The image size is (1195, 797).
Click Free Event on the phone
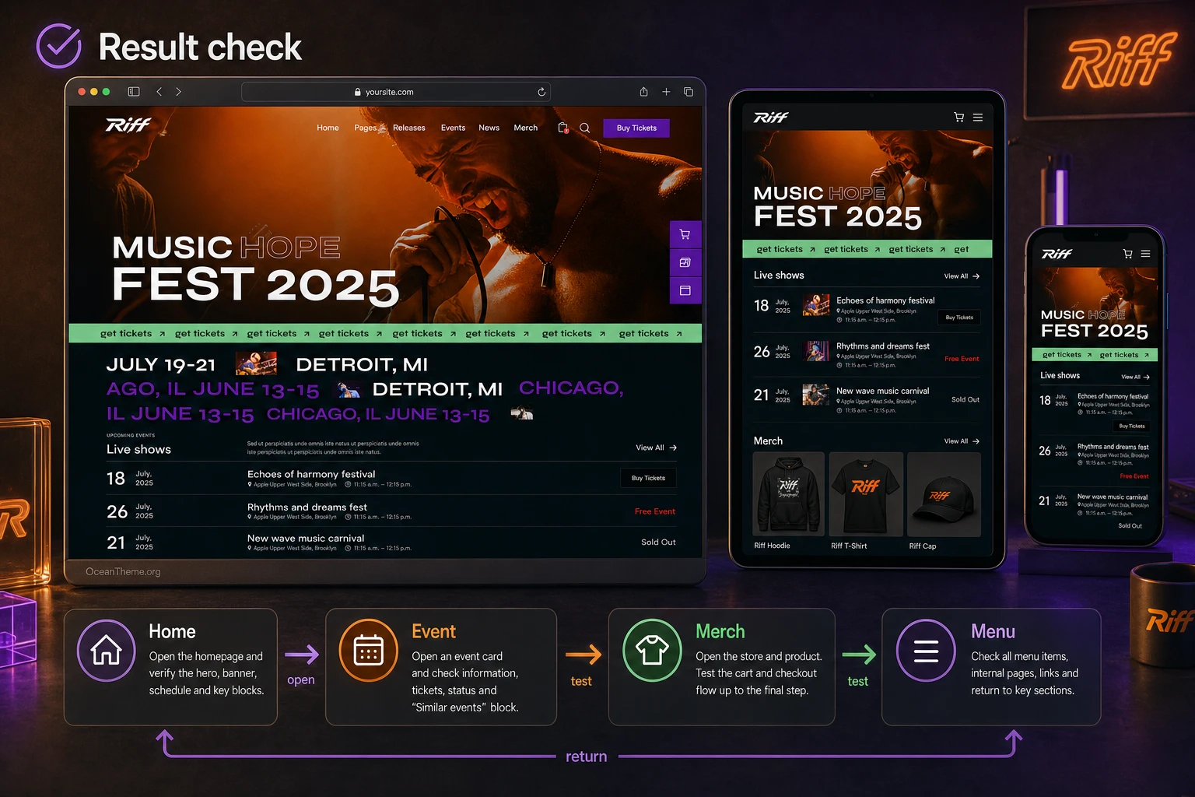point(1134,476)
